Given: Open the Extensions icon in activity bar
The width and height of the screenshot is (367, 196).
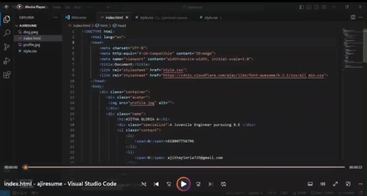Looking at the screenshot, I should [x=7, y=75].
